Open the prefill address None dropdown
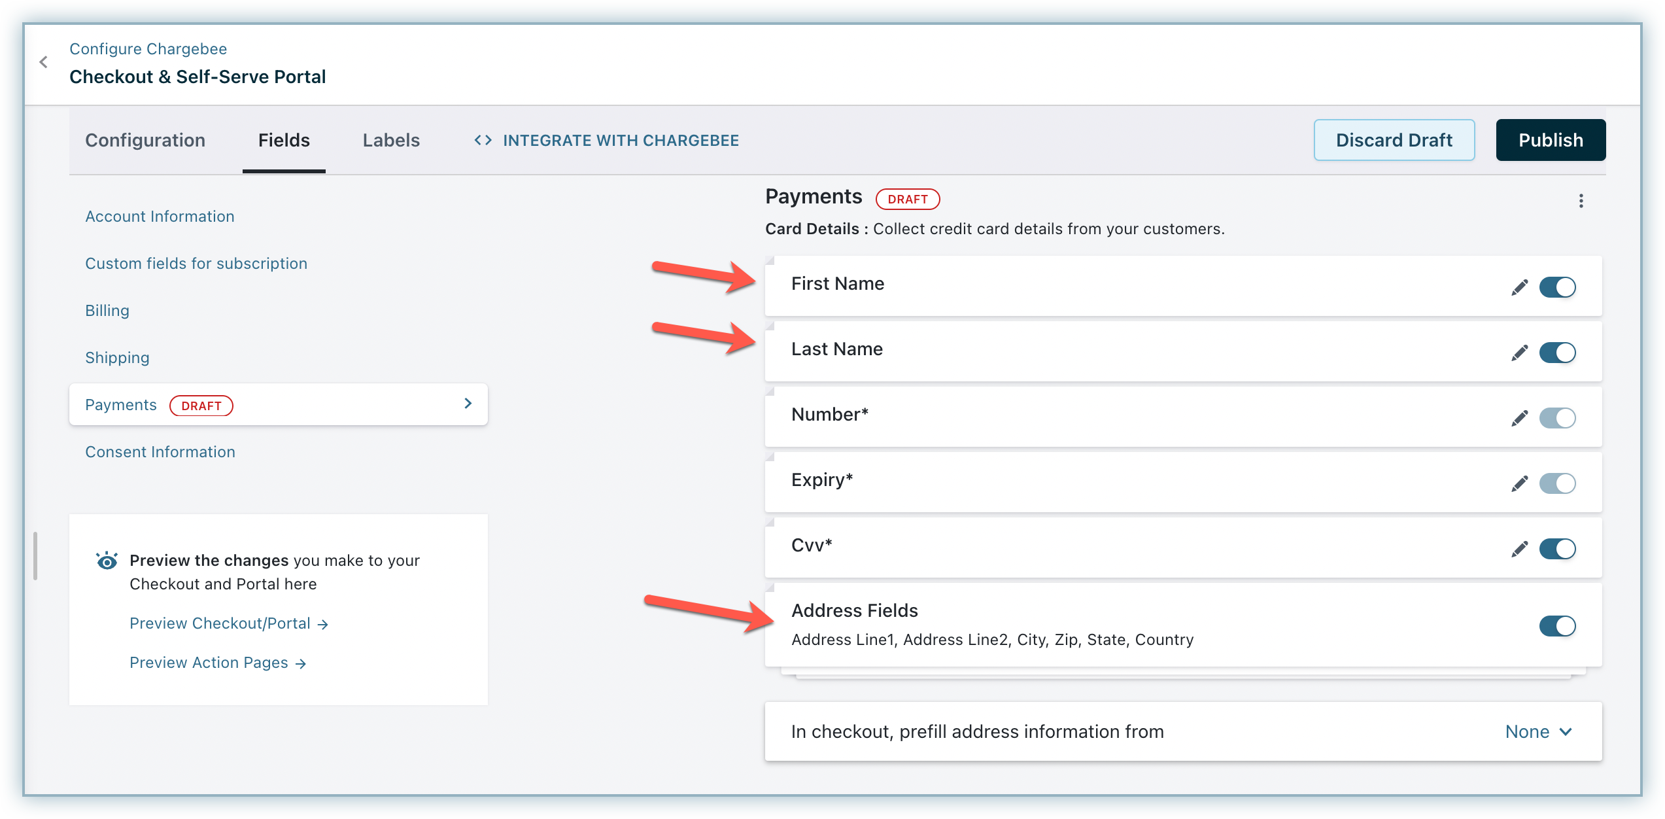This screenshot has width=1665, height=819. (x=1538, y=731)
